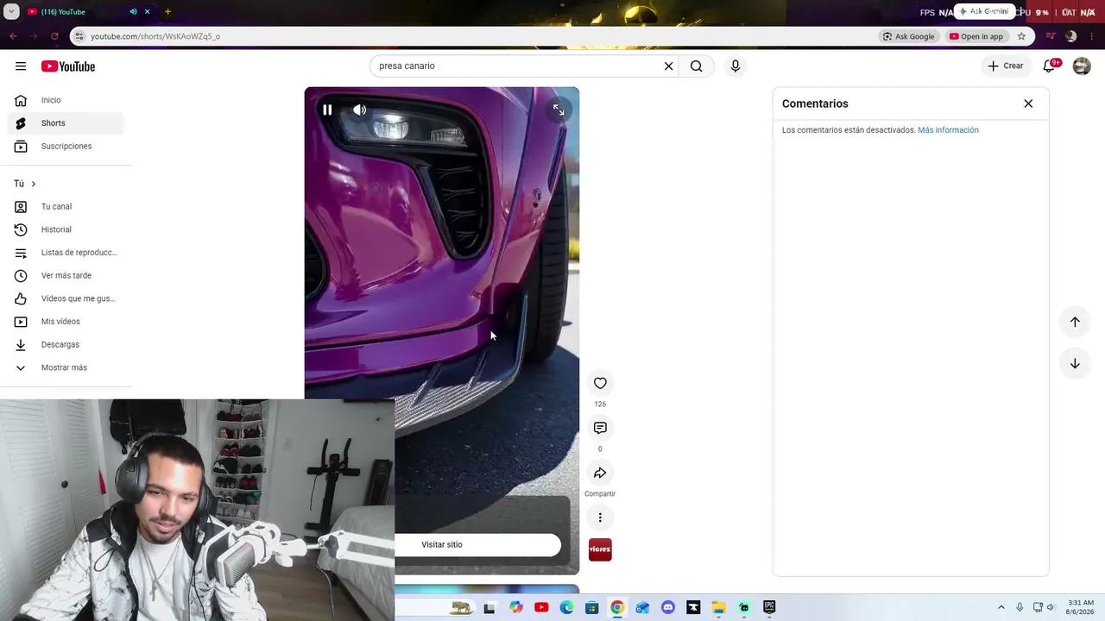The height and width of the screenshot is (621, 1105).
Task: Go to the YouTube logo home
Action: (68, 66)
